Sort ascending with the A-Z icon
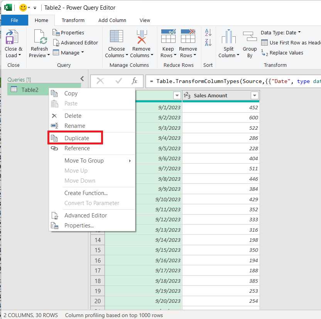Screen dimensions: 321x319 pos(208,32)
